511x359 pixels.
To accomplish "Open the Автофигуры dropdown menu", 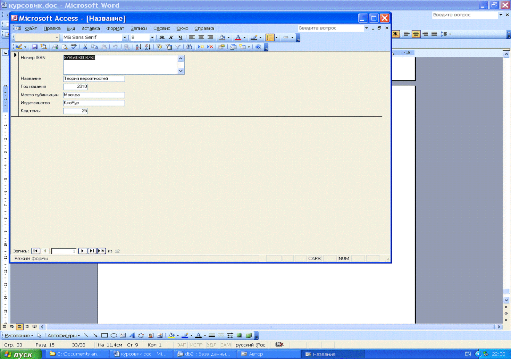I will [x=64, y=335].
